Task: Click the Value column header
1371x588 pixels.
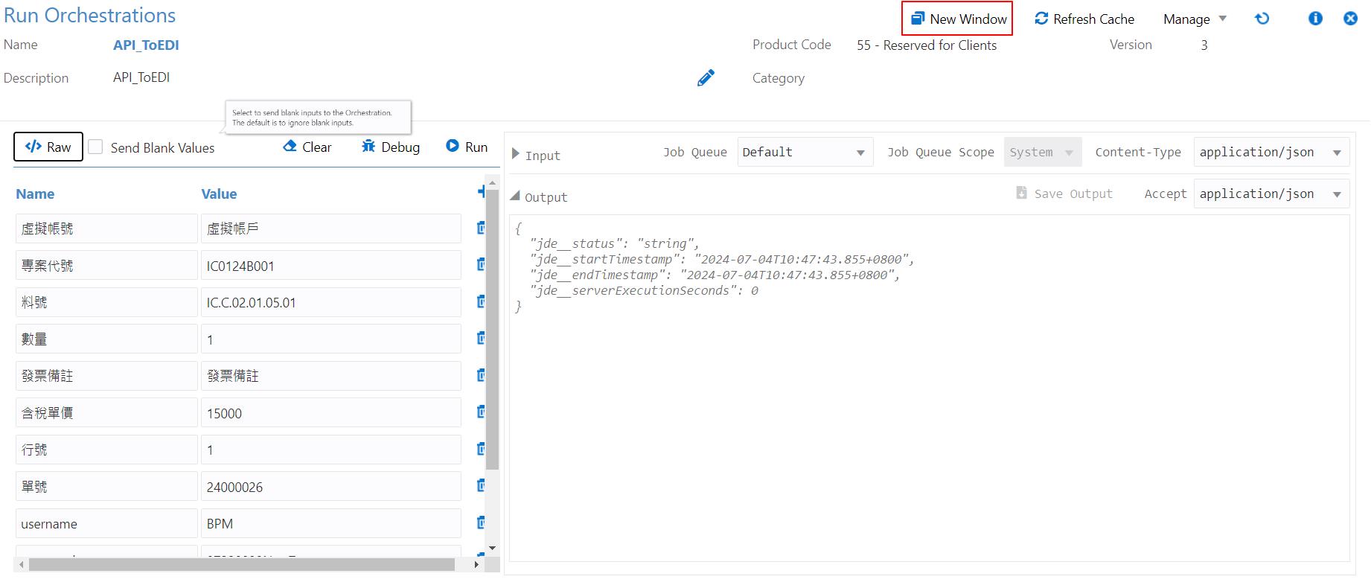Action: (x=219, y=194)
